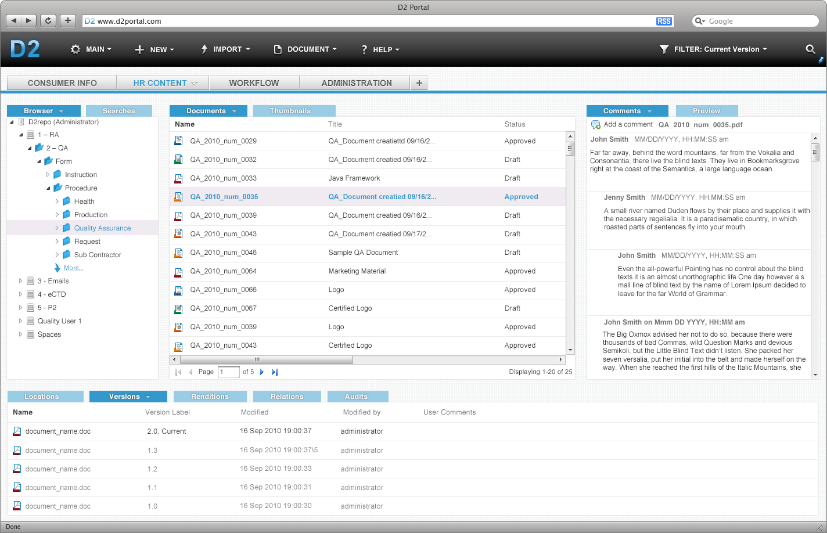Image resolution: width=827 pixels, height=533 pixels.
Task: Open the search magnifier icon
Action: tap(810, 49)
